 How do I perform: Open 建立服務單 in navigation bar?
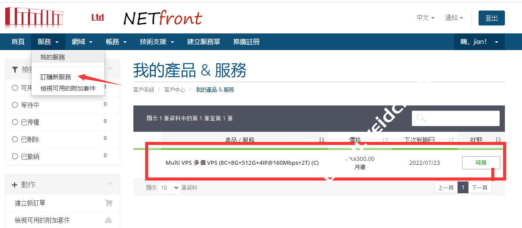click(204, 42)
